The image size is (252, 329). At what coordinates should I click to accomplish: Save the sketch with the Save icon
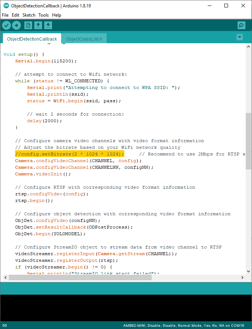click(x=48, y=25)
